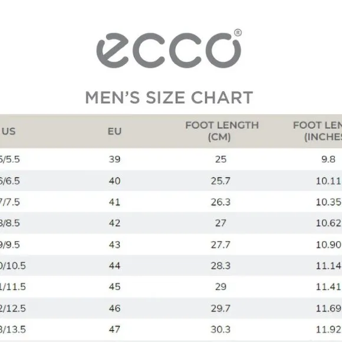
Task: Click the registered trademark symbol
Action: coord(238,32)
